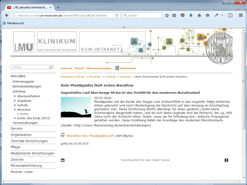Open the hamburger menu icon

point(240,15)
